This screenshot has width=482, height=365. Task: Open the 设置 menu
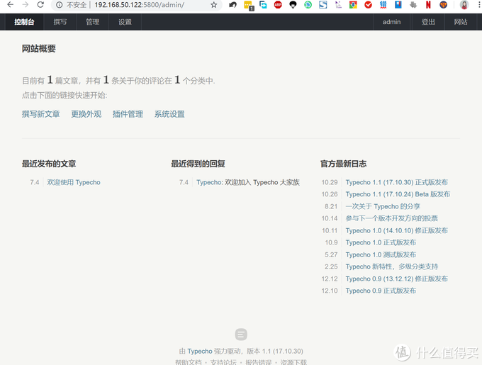(x=125, y=22)
